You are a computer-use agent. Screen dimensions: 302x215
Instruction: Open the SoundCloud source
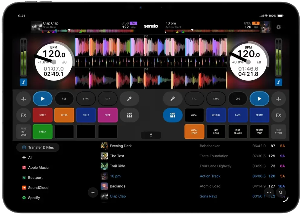point(35,188)
